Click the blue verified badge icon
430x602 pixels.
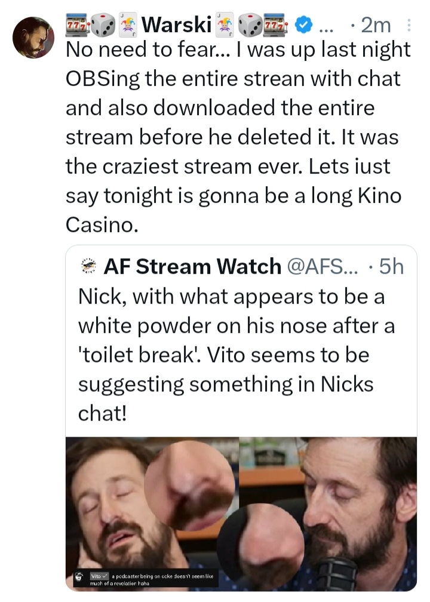[x=303, y=25]
